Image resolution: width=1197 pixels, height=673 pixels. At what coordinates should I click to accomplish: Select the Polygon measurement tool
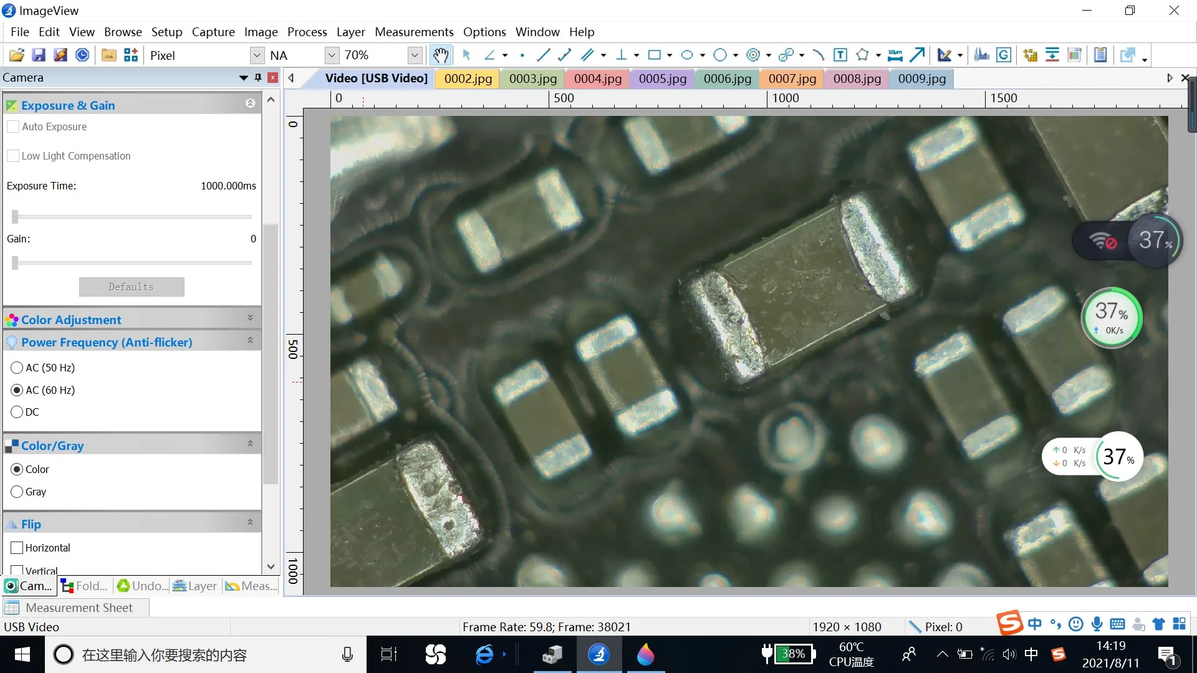click(x=862, y=55)
